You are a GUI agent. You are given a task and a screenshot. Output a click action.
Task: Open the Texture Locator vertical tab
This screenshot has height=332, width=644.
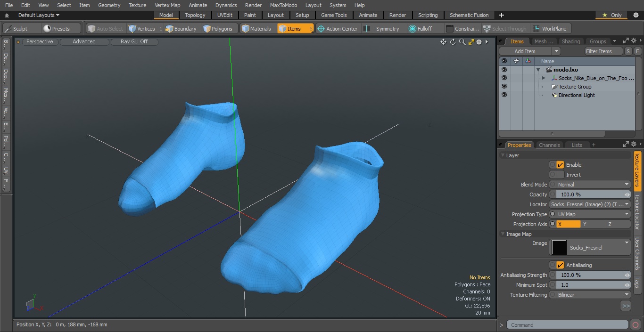click(x=637, y=211)
